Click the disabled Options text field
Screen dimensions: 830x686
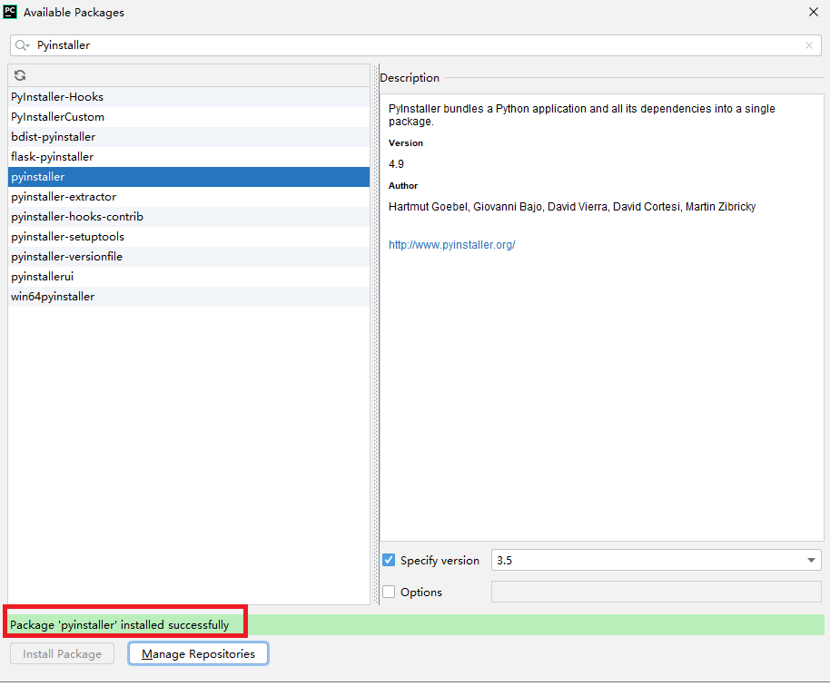click(657, 592)
